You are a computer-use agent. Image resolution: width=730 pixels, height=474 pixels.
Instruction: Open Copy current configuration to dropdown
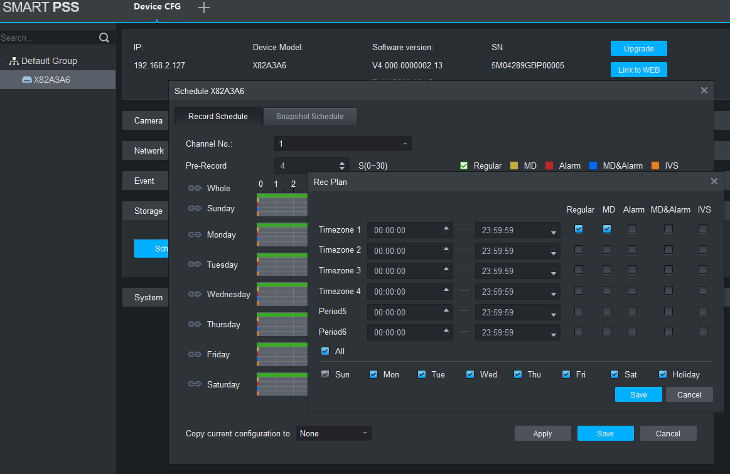[x=333, y=433]
